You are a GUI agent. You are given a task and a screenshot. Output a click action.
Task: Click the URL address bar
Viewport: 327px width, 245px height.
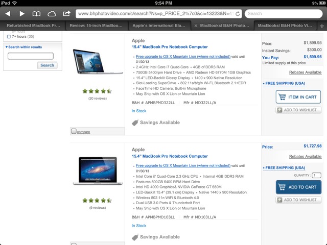[x=159, y=14]
